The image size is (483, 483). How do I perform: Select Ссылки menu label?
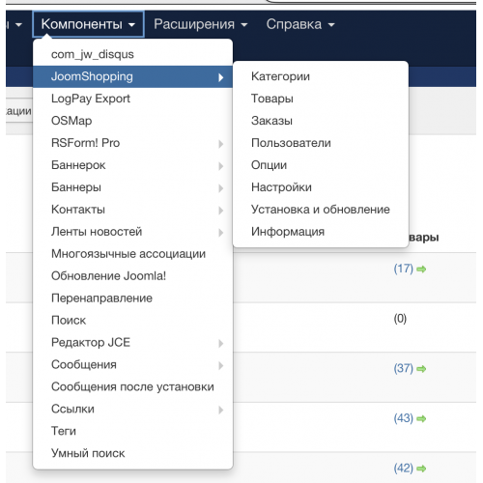tap(72, 410)
